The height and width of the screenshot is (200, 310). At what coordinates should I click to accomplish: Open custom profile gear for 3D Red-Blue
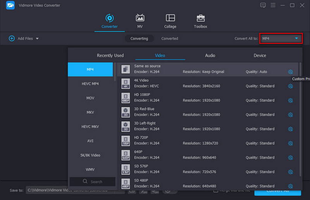pos(290,115)
